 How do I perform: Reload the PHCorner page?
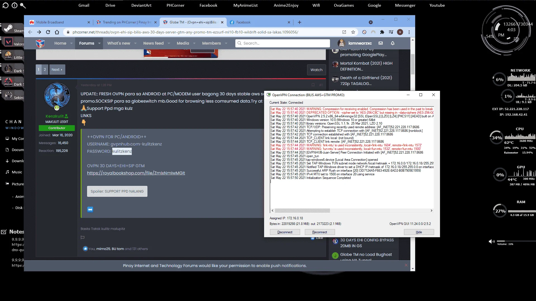tap(48, 32)
